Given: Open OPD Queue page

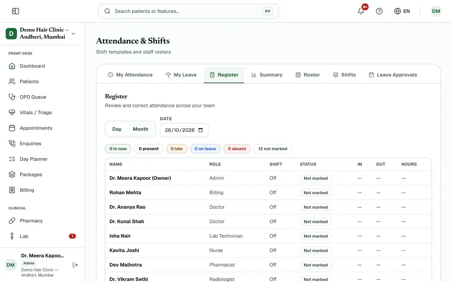Looking at the screenshot, I should (42, 97).
